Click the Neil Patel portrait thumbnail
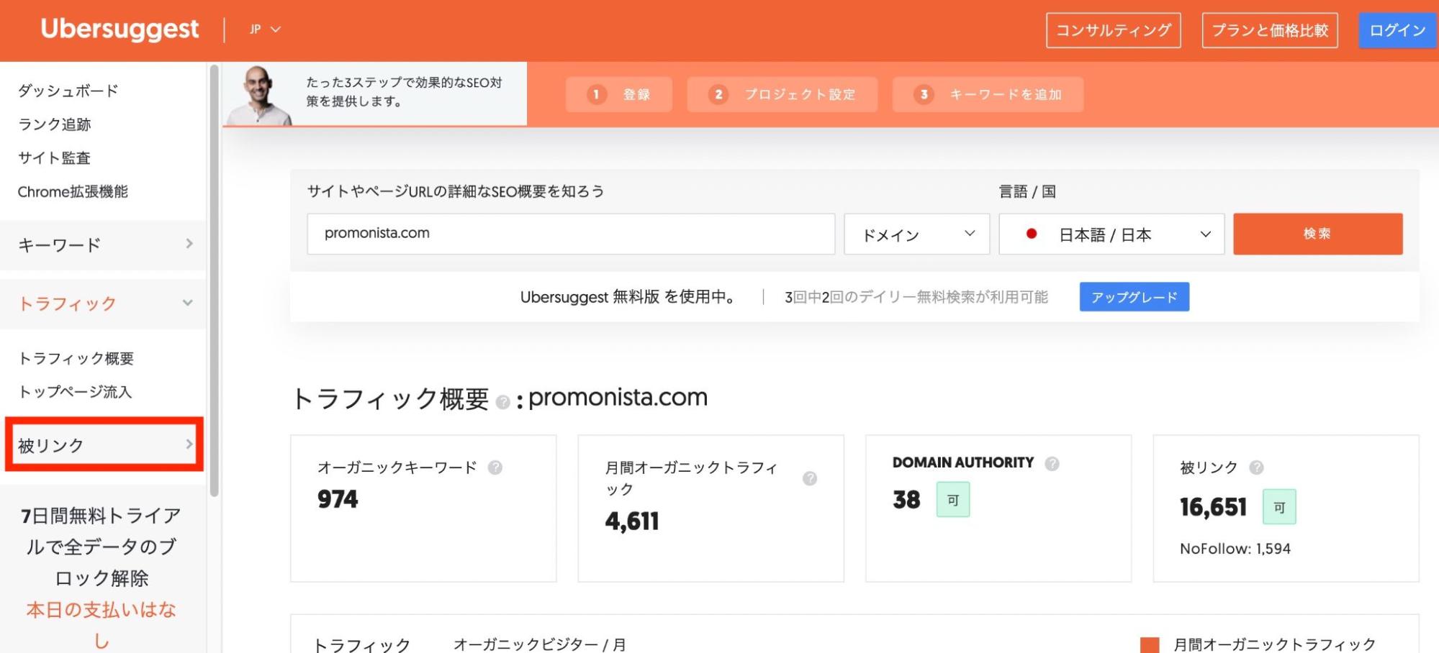The width and height of the screenshot is (1439, 653). (259, 95)
